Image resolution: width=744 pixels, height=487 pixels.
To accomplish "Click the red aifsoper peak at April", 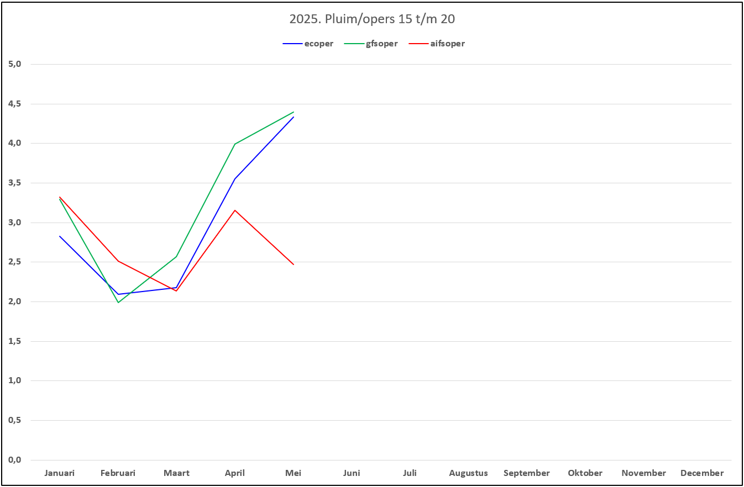I will (235, 210).
